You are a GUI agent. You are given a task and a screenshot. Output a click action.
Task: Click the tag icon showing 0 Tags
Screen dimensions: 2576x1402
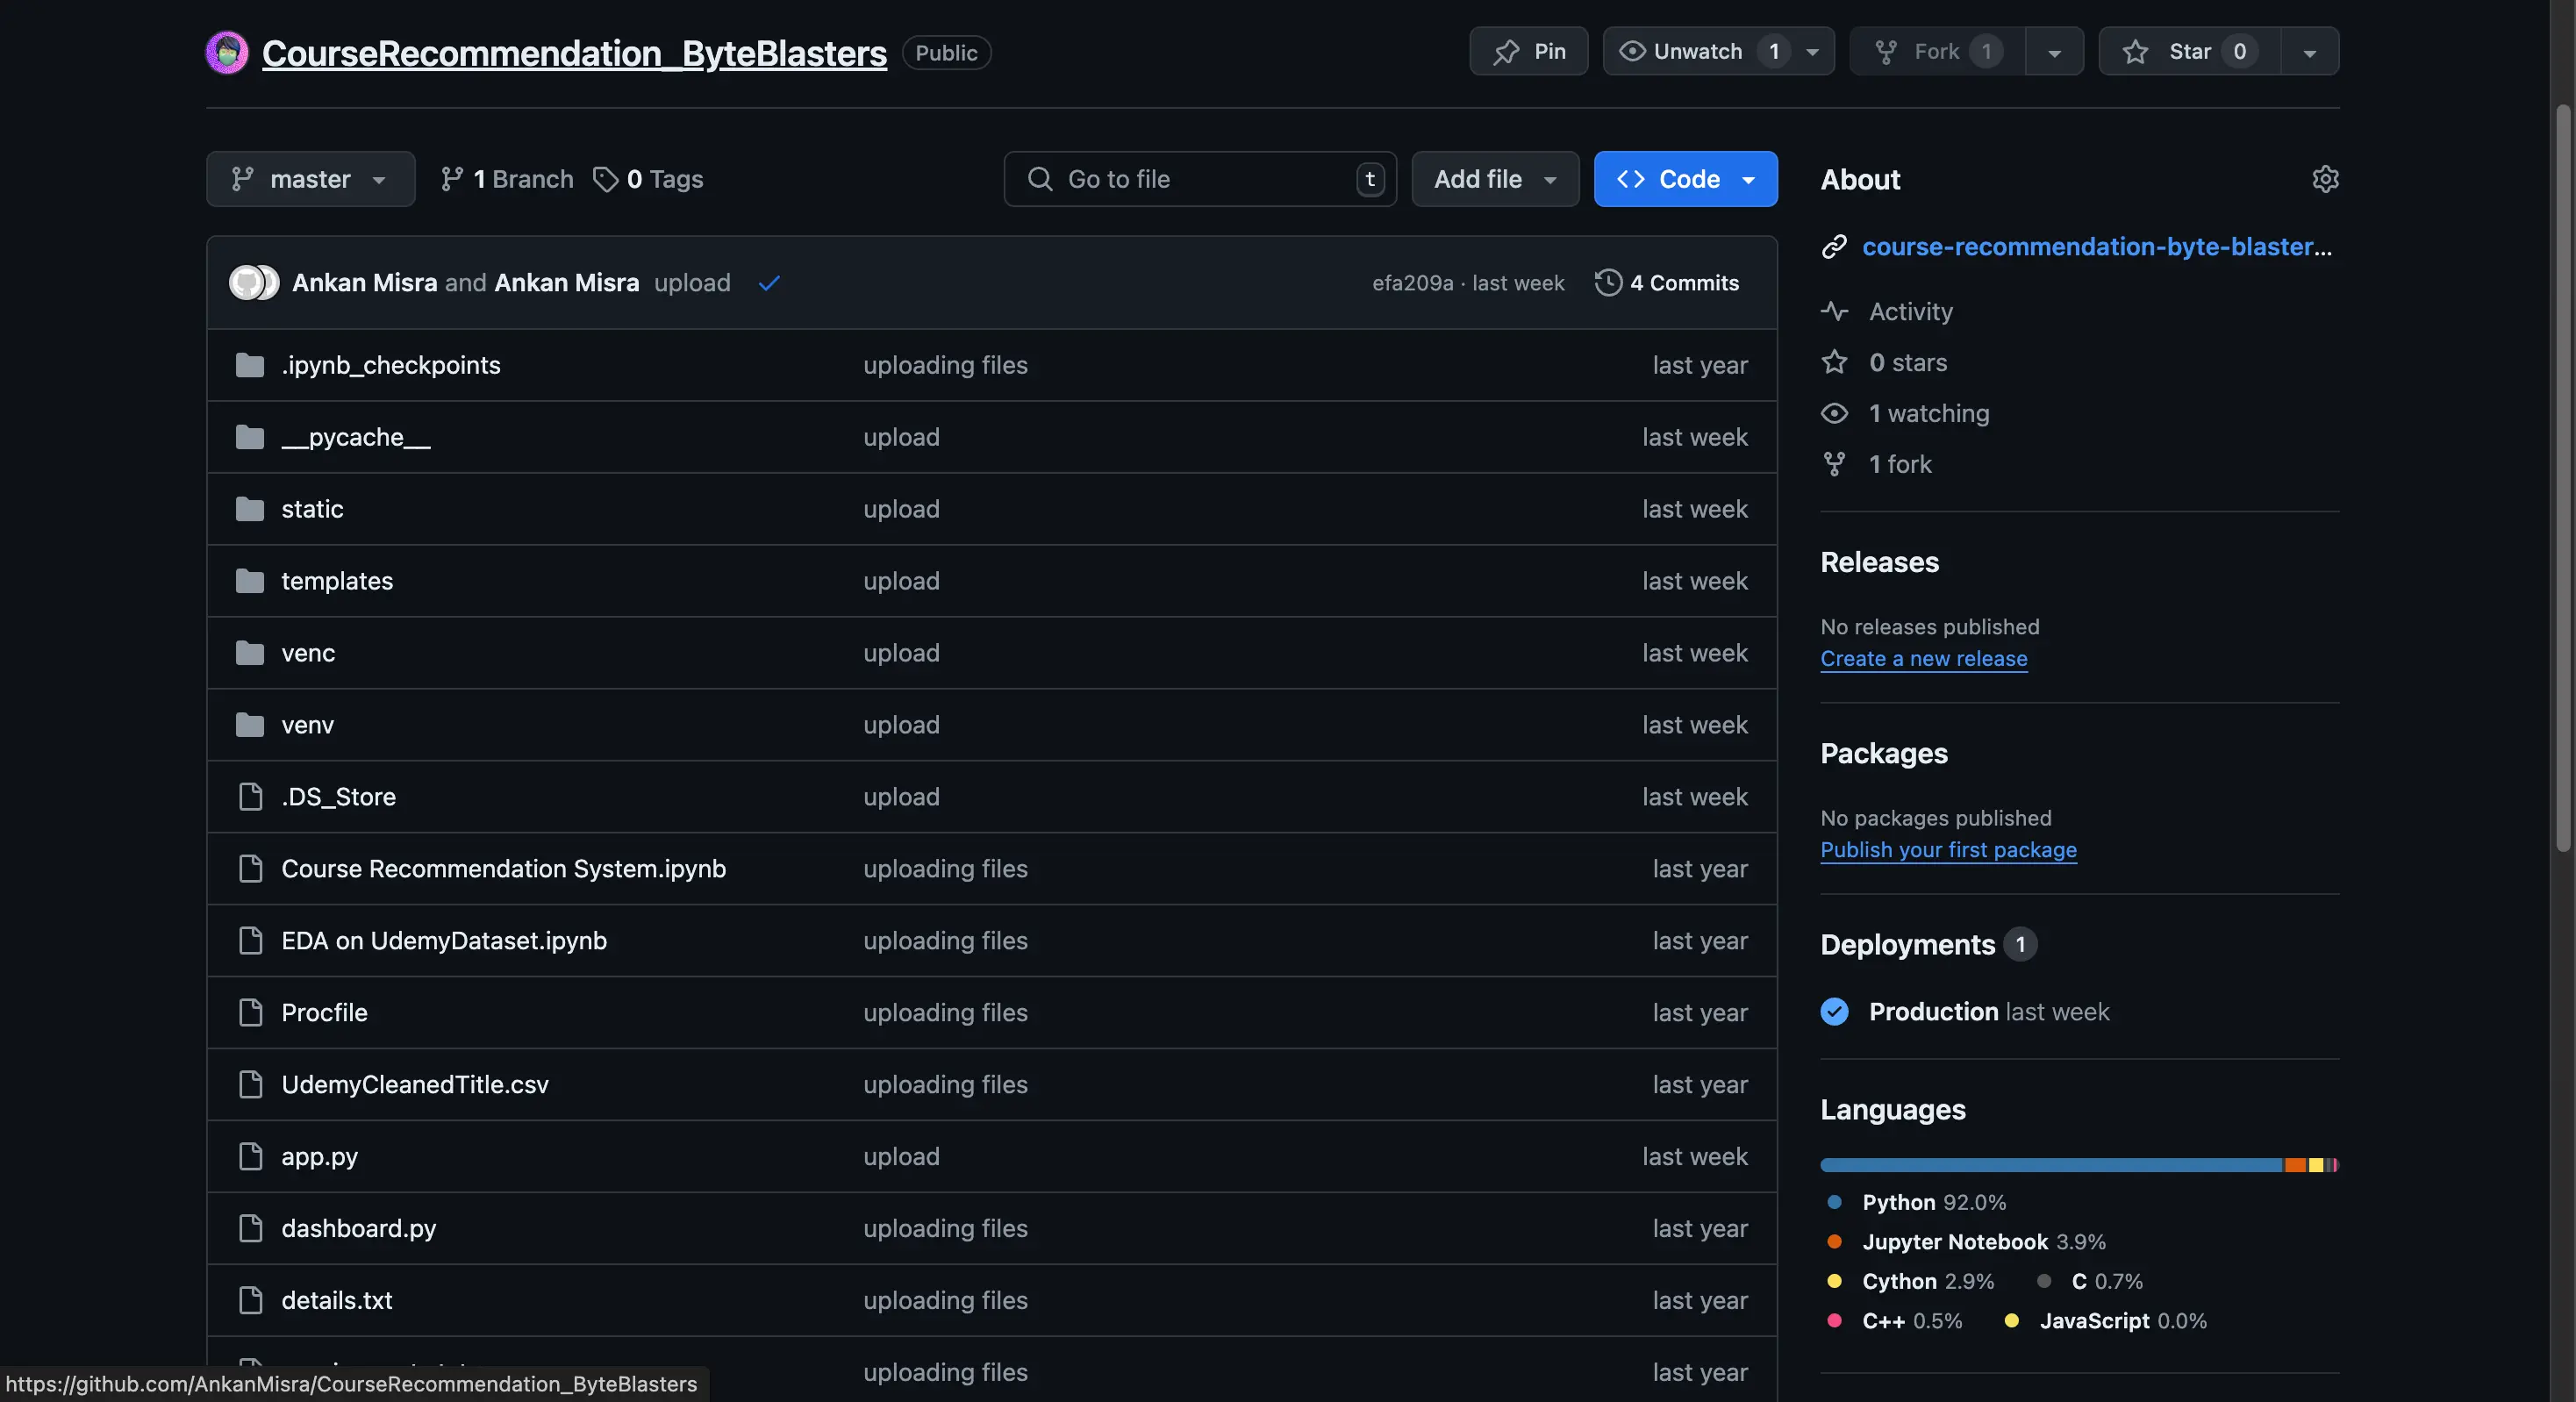605,178
